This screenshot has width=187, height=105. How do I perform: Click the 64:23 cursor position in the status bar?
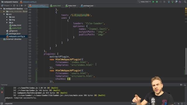click(134, 104)
